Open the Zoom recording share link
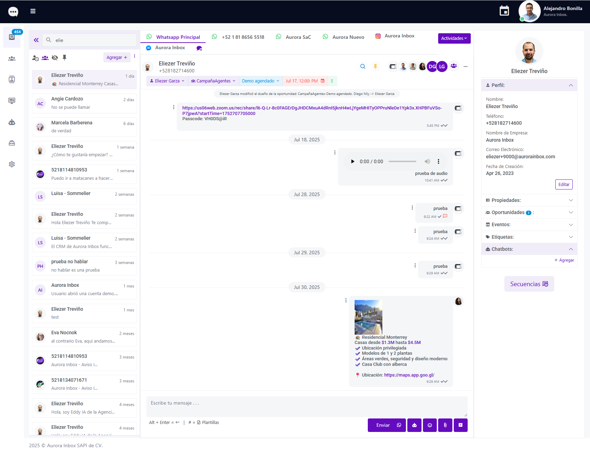590x451 pixels. (x=312, y=110)
